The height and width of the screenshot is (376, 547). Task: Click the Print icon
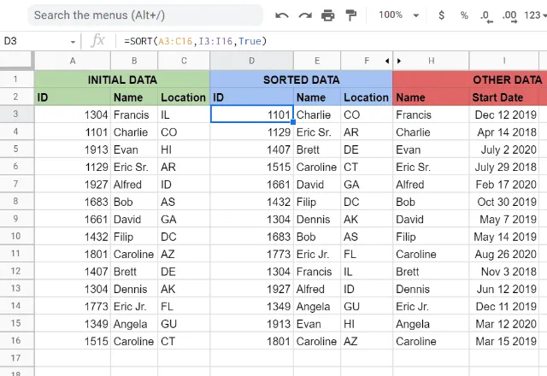(x=327, y=15)
